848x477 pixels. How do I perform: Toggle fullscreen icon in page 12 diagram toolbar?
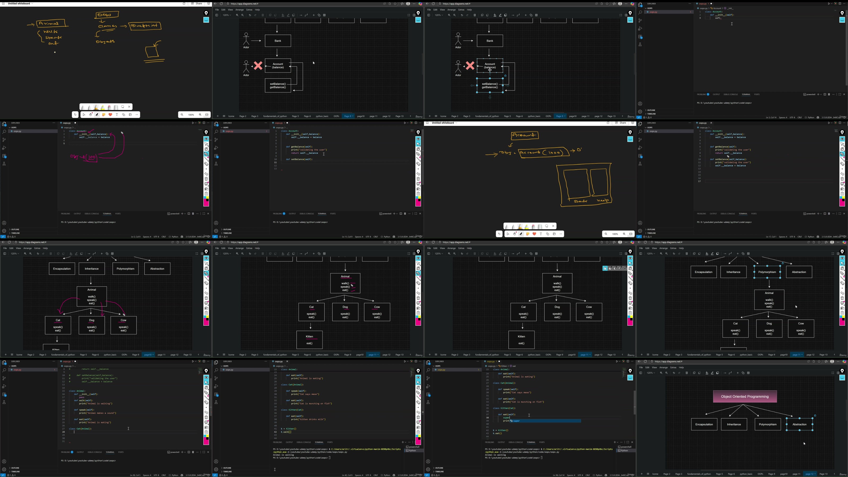pos(833,373)
